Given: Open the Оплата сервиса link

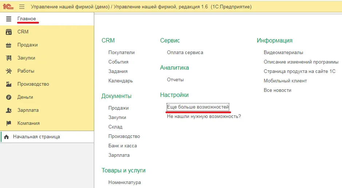Looking at the screenshot, I should click(x=185, y=52).
